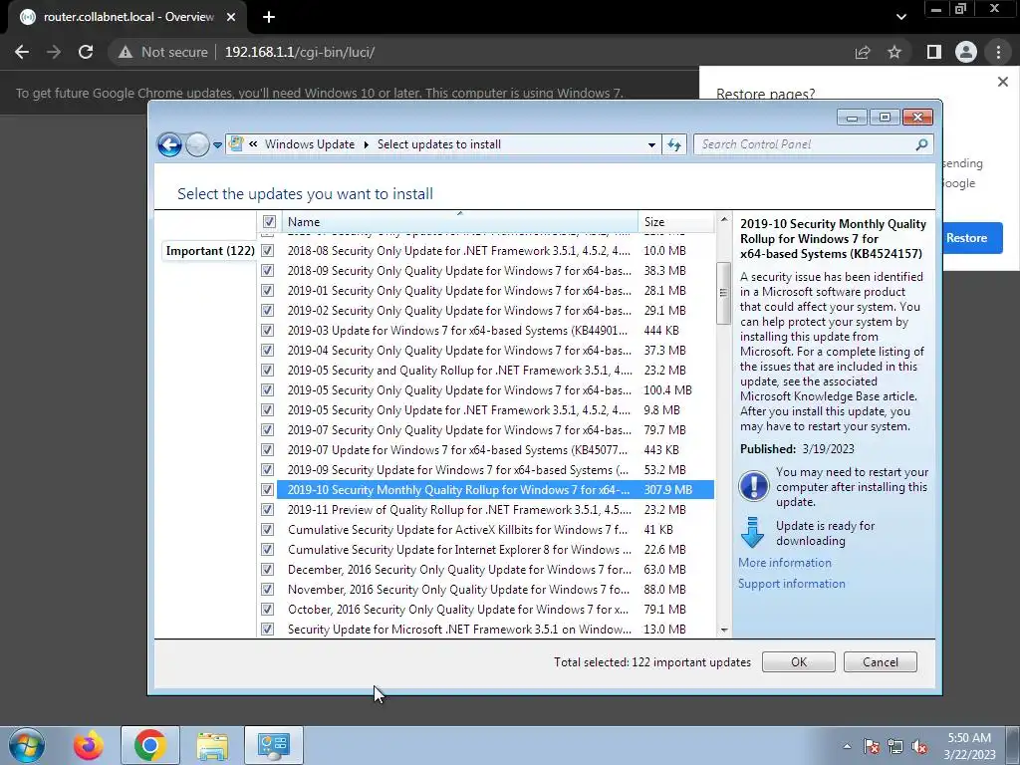The width and height of the screenshot is (1020, 765).
Task: Show hidden system tray icons
Action: point(847,746)
